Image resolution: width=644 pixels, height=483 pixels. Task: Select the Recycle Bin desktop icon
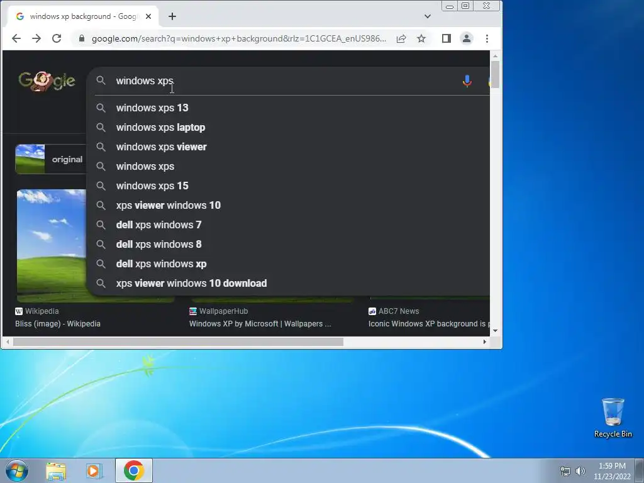point(613,418)
